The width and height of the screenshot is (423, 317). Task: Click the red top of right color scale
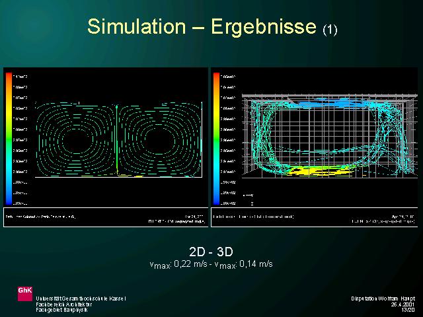217,78
